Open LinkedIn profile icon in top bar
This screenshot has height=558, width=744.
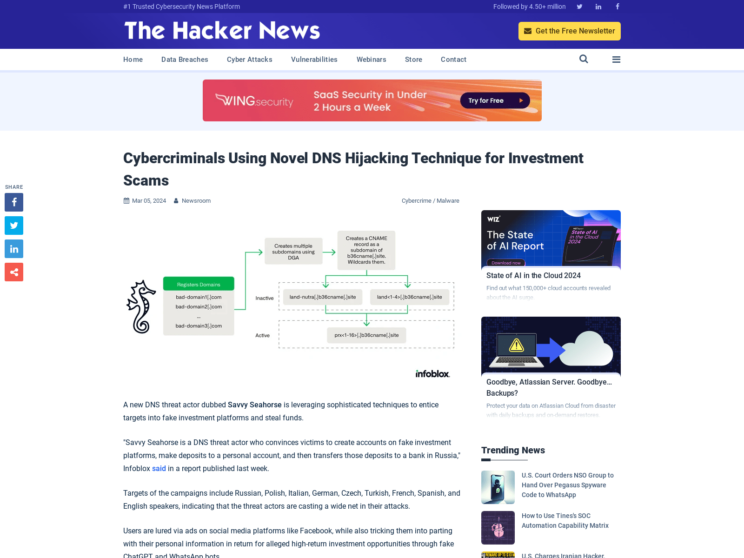[598, 7]
